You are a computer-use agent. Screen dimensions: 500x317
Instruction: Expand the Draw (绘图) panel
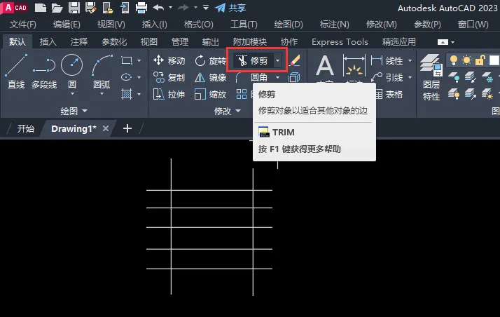[74, 111]
